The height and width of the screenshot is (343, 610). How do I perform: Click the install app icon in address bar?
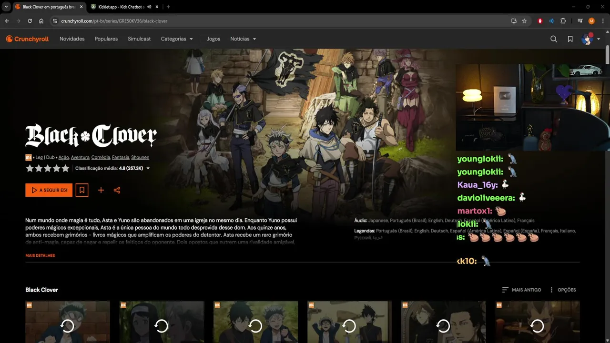(514, 21)
